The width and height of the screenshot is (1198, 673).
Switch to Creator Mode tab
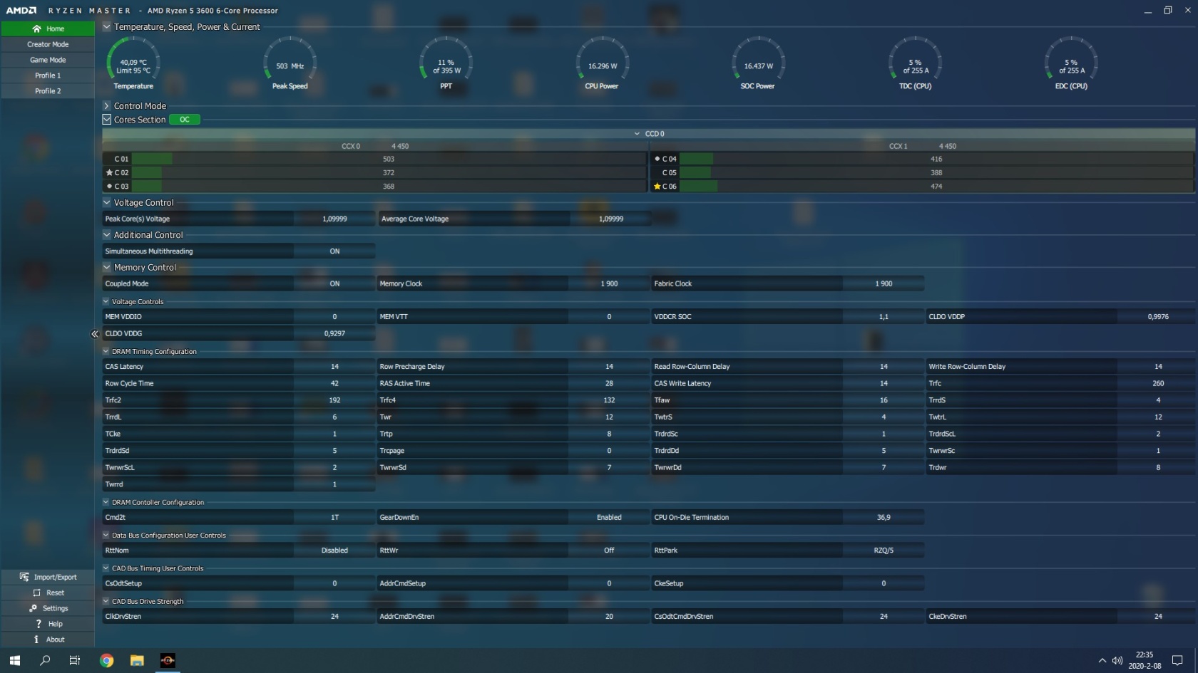pyautogui.click(x=48, y=44)
